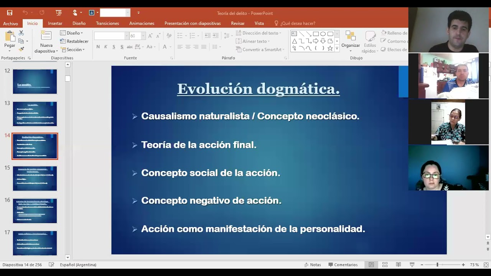Switch to Vista tab
The height and width of the screenshot is (276, 491).
click(259, 23)
